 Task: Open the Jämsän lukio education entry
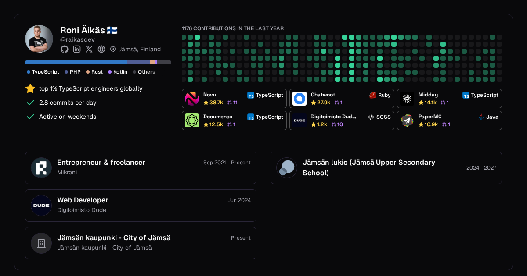coord(386,168)
